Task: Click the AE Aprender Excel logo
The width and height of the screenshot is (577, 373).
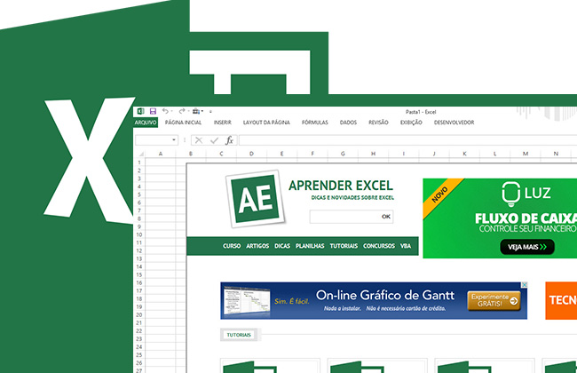Action: click(x=256, y=198)
